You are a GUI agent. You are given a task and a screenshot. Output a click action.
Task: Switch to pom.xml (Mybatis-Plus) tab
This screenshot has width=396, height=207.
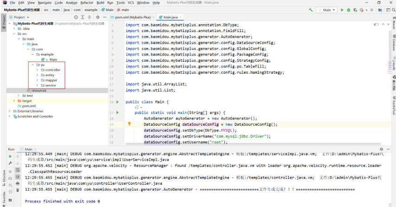tap(133, 17)
